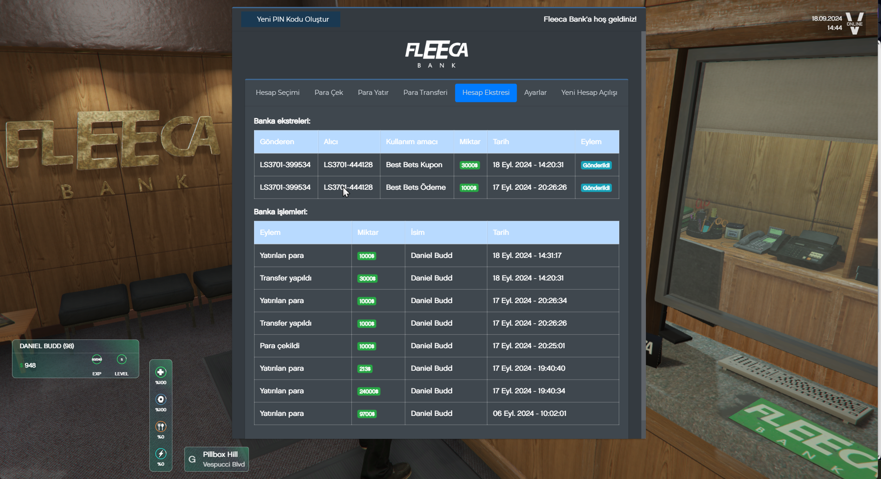881x479 pixels.
Task: Open the Hesap Seçimi tab
Action: coord(278,93)
